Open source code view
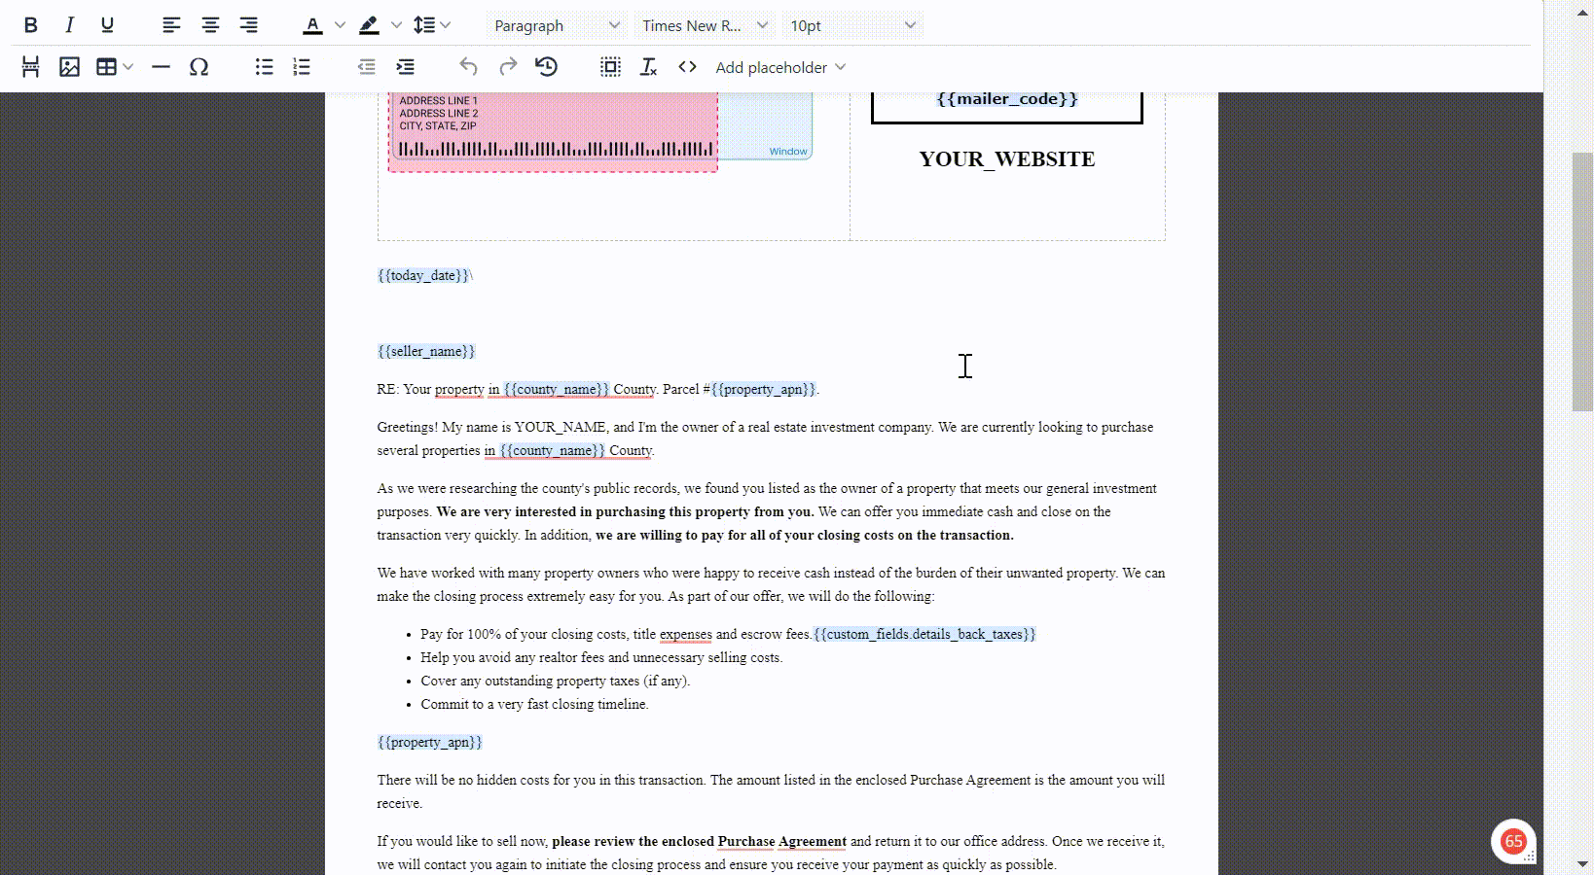This screenshot has height=875, width=1594. point(687,67)
